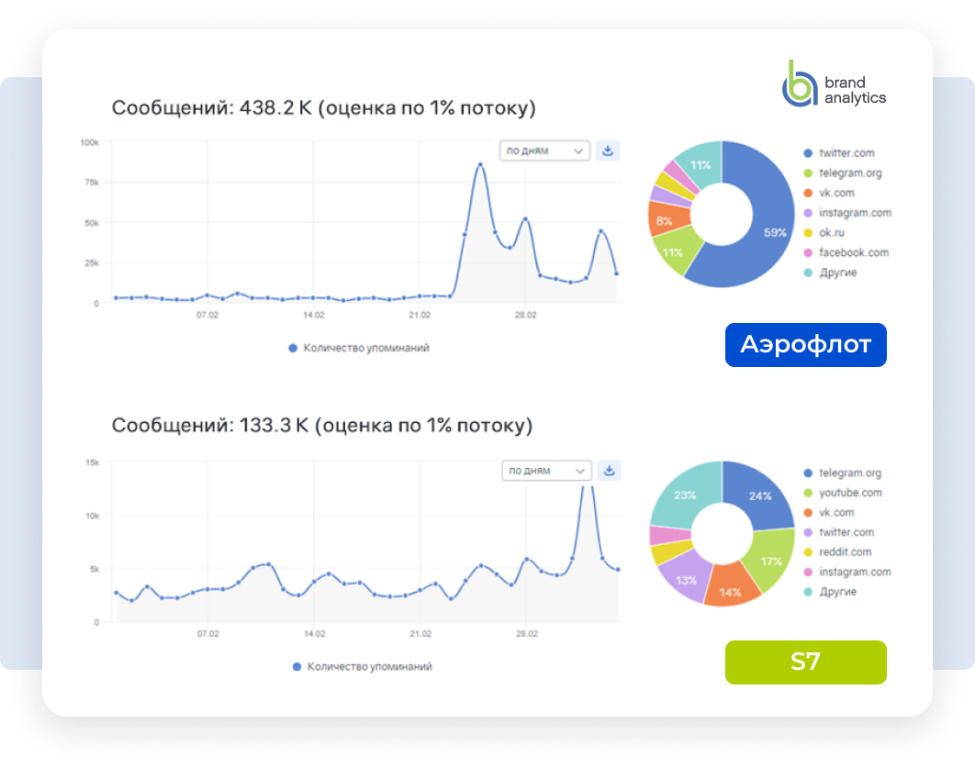The height and width of the screenshot is (768, 975).
Task: Click '28.02' date on S7 chart axis
Action: click(527, 634)
